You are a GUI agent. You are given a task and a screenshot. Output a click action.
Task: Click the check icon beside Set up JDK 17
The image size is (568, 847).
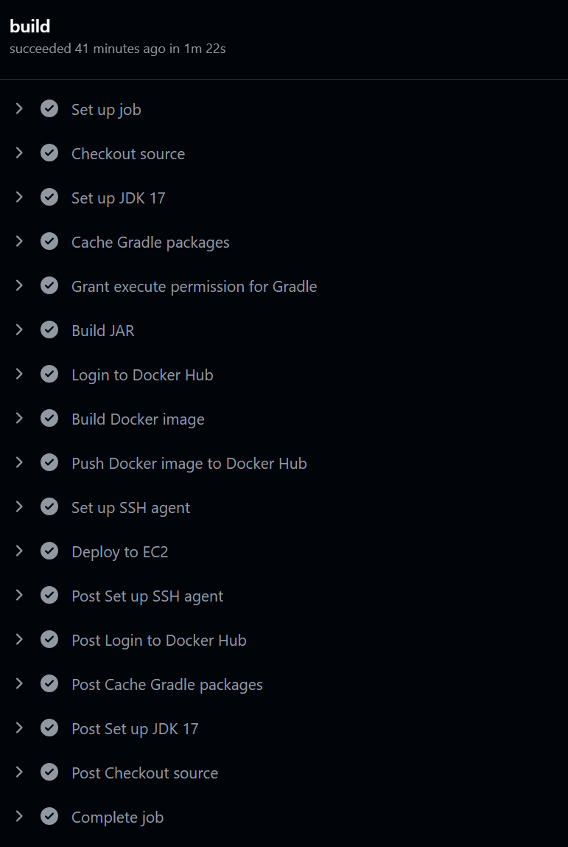(49, 197)
